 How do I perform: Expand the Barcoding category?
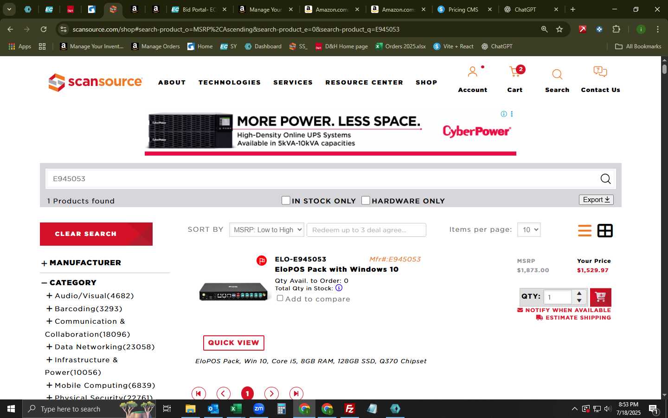point(49,308)
